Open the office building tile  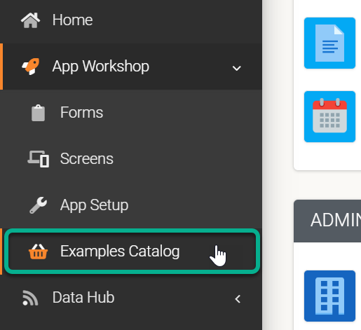329,296
